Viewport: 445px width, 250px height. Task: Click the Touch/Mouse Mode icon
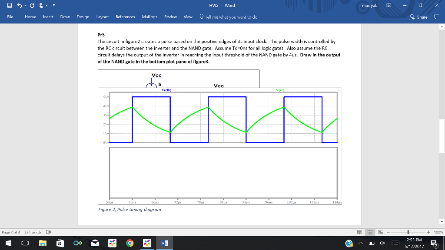click(40, 5)
